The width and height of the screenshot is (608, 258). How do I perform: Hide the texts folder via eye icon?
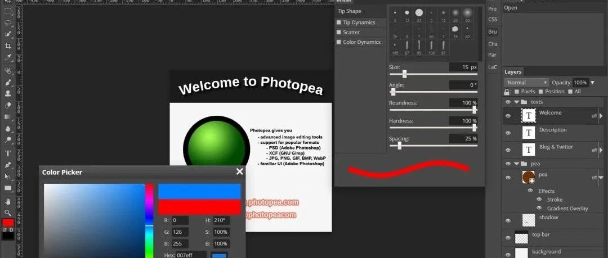[508, 102]
